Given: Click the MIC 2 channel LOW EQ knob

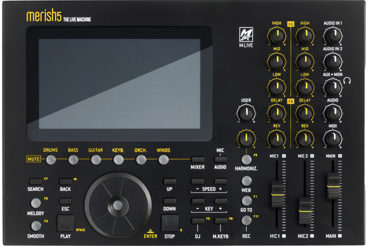Looking at the screenshot, I should tap(305, 88).
